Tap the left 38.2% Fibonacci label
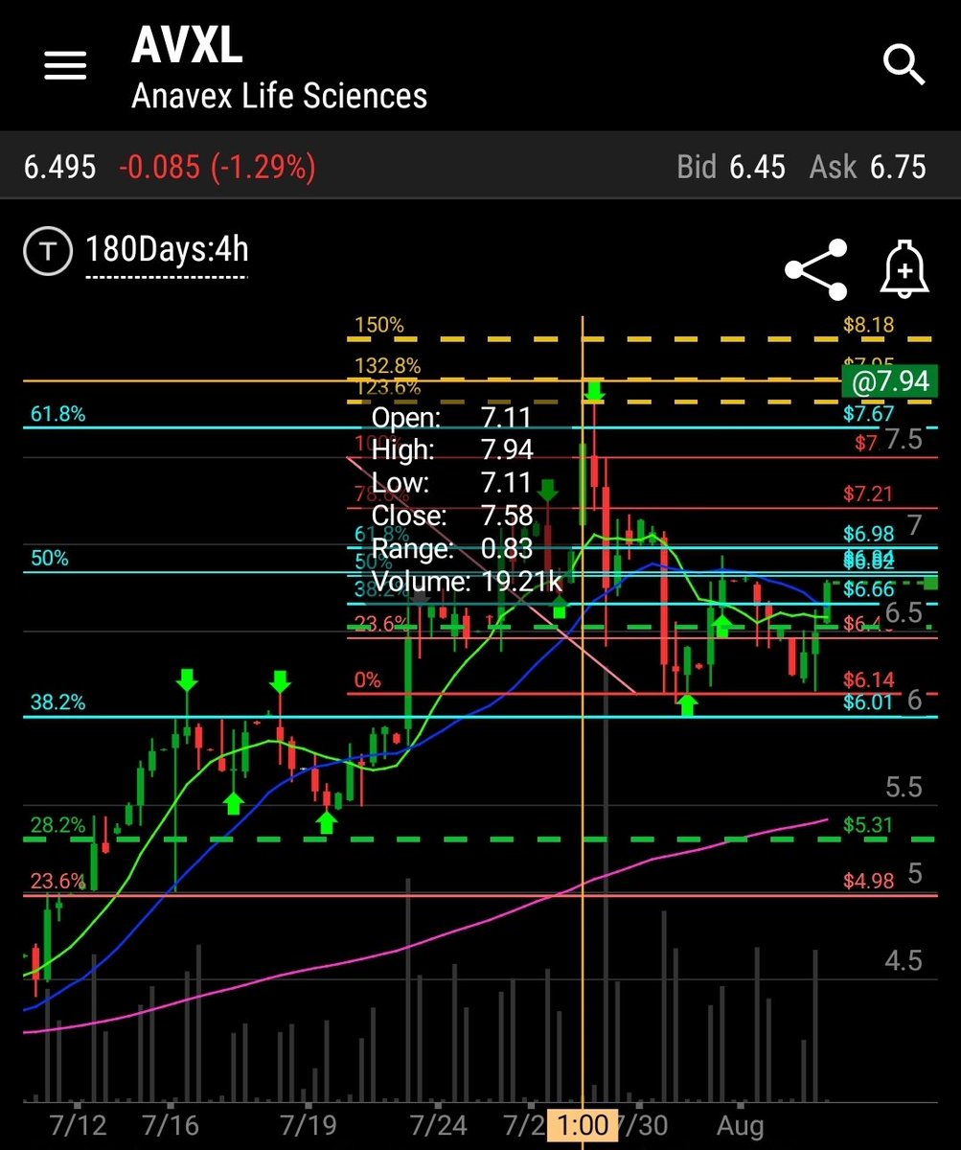The image size is (961, 1150). 57,702
